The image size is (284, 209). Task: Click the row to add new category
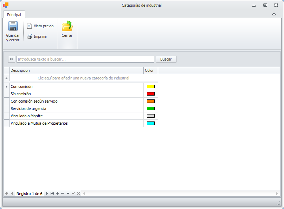coord(84,78)
